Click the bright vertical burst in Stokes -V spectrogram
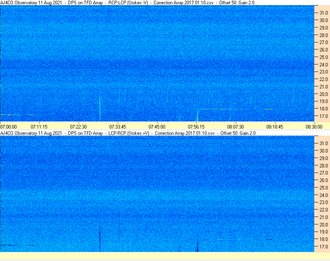This screenshot has height=261, width=330. [x=100, y=108]
